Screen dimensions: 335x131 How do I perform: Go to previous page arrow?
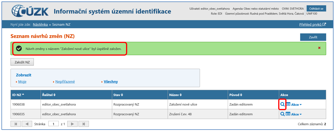click(27, 124)
